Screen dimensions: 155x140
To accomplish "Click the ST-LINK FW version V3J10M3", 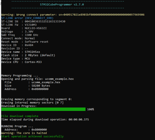I will 31,25.
